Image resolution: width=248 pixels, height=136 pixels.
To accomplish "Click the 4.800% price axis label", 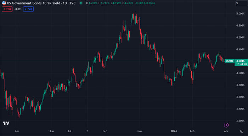I will 241,25.
